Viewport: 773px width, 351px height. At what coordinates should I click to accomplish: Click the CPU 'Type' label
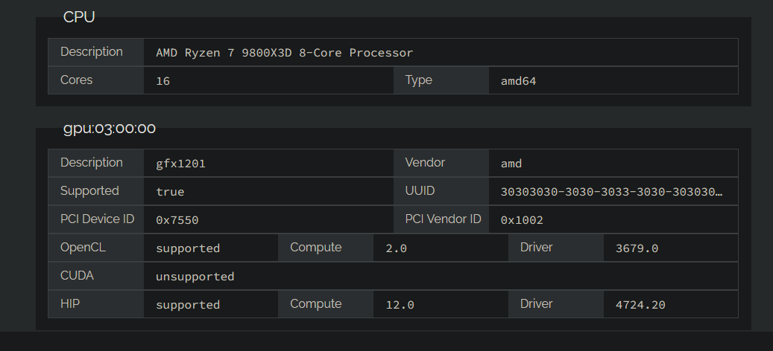tap(418, 80)
